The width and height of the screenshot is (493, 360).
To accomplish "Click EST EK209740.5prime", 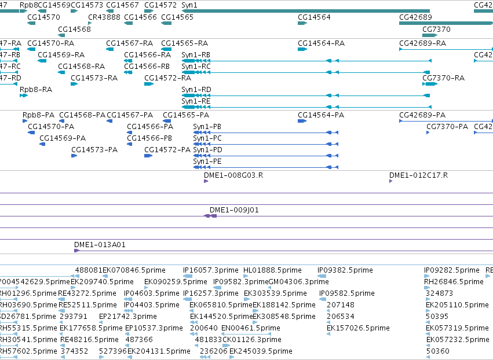I will click(x=73, y=288).
